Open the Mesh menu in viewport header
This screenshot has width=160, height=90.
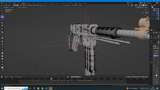pos(30,5)
